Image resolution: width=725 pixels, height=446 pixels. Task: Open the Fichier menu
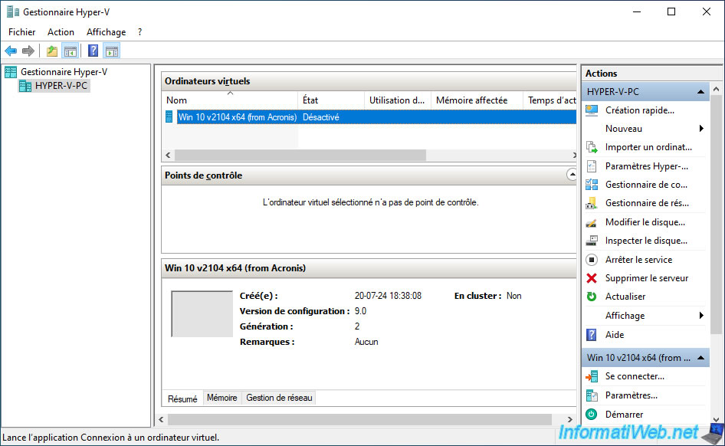[x=21, y=32]
